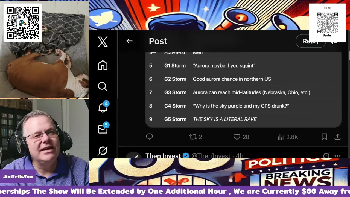
Task: Click the Reply button at top
Action: (311, 41)
